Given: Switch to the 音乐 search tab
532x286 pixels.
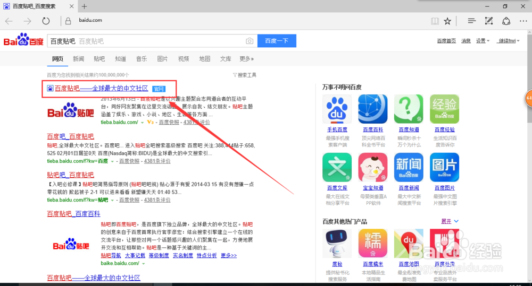Looking at the screenshot, I should coord(142,59).
